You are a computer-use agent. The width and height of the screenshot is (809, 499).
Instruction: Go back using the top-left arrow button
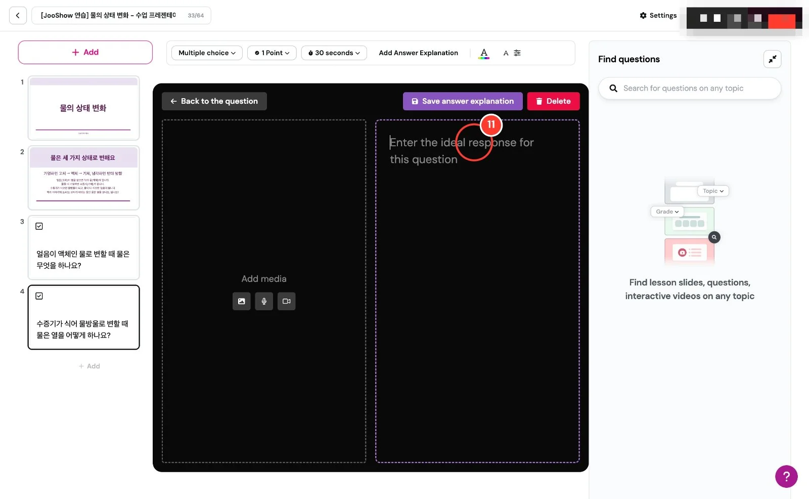[18, 15]
